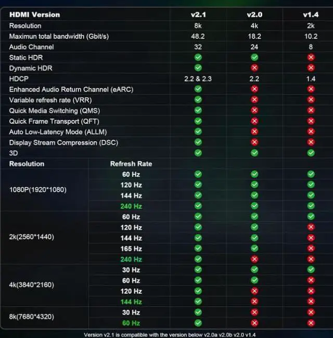Select the 48.2 bandwidth value for v2.1

[x=198, y=36]
